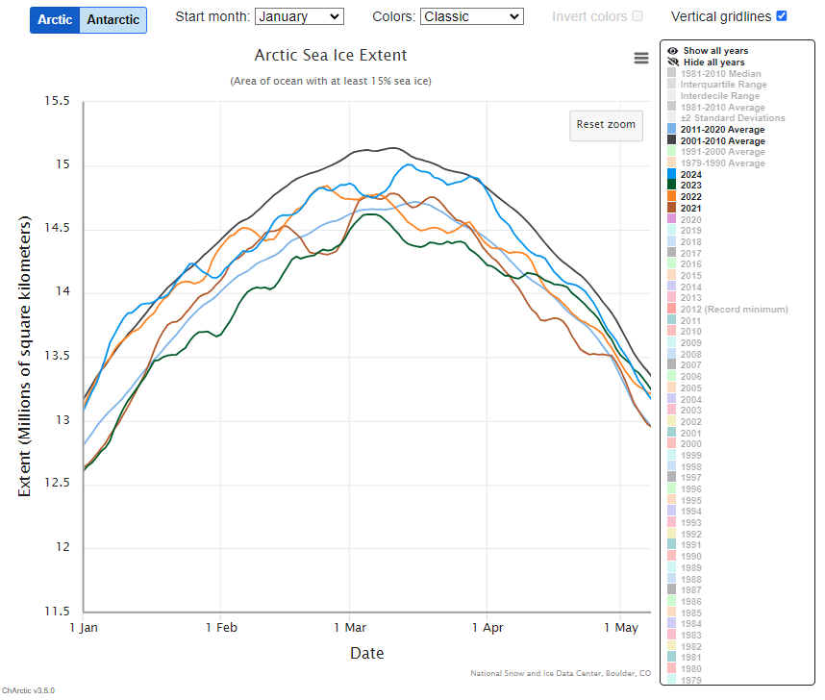
Task: Uncheck the Vertical gridlines checkbox
Action: (x=782, y=16)
